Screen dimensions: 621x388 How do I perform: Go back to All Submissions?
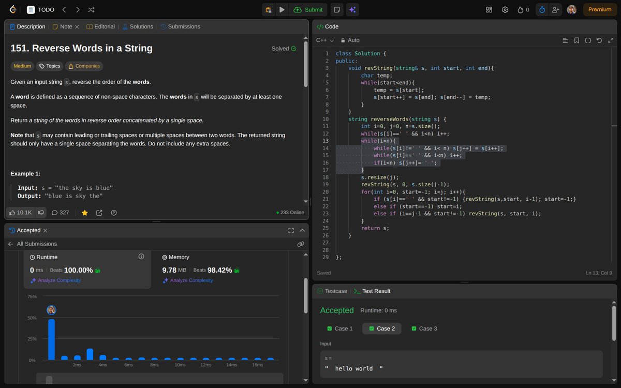click(32, 244)
